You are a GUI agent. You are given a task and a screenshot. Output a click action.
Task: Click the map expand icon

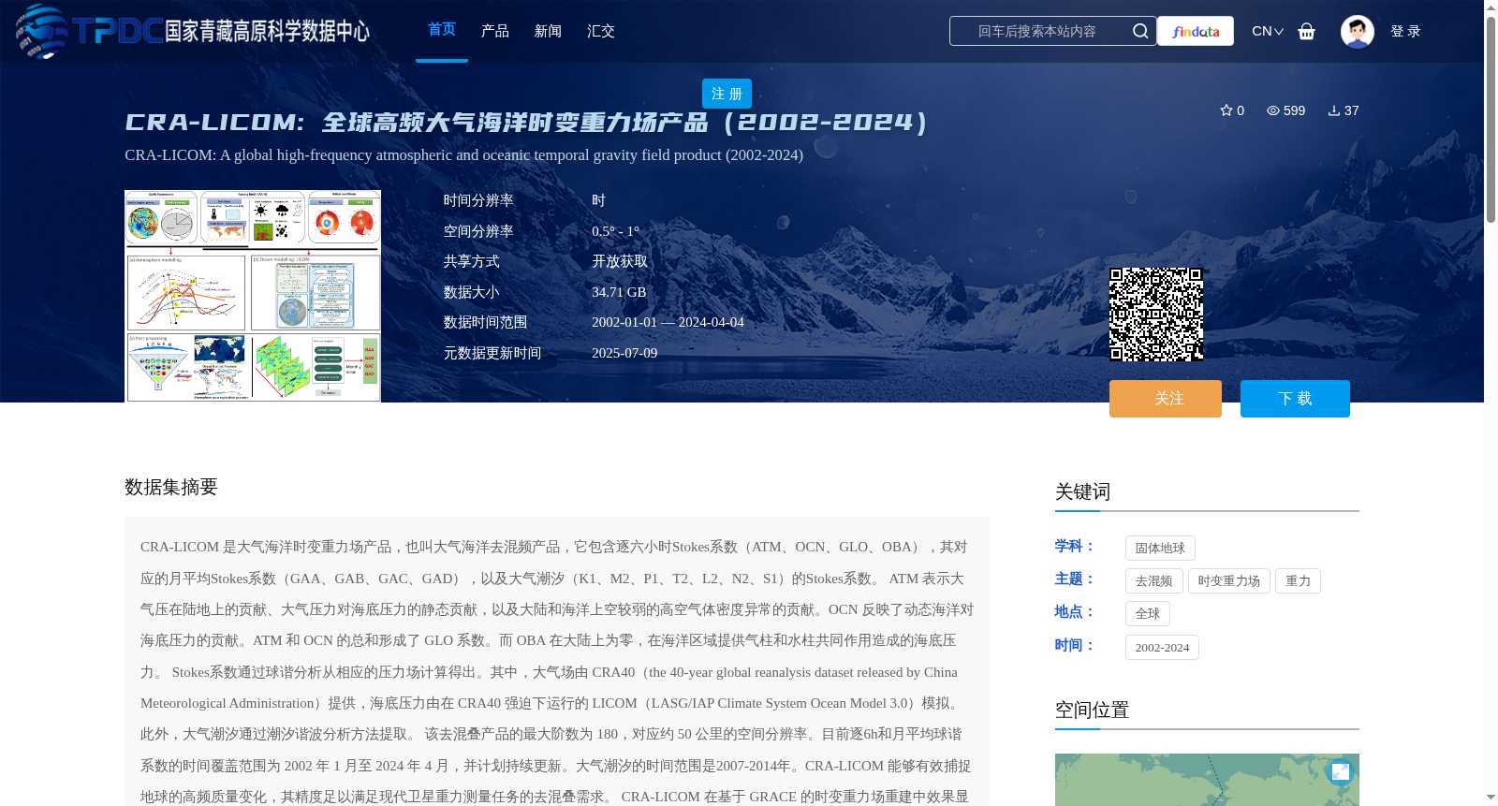[x=1341, y=771]
